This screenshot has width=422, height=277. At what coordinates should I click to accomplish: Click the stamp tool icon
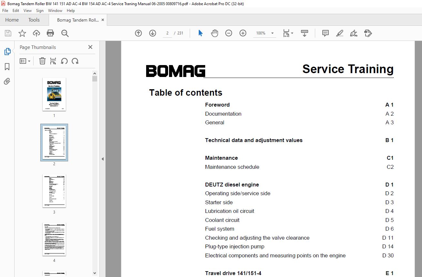[368, 33]
